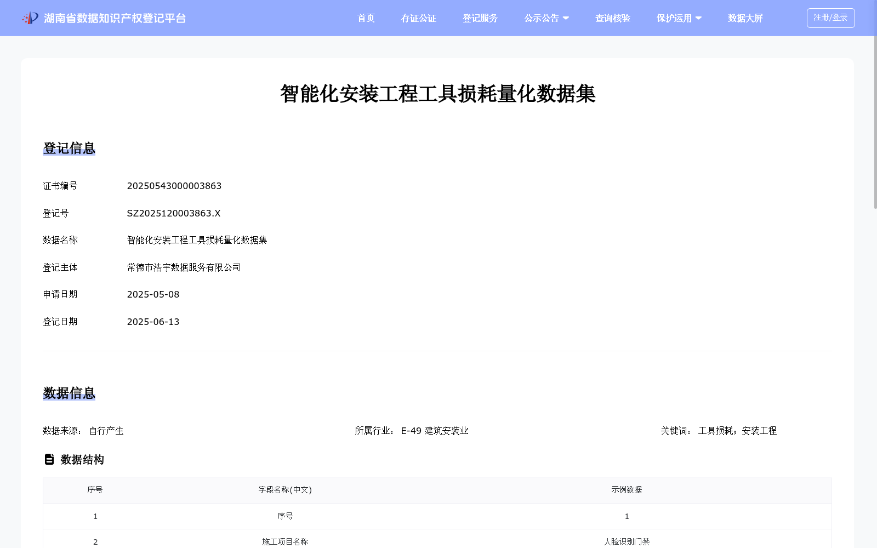Click the 数据名称 value text
The height and width of the screenshot is (548, 877).
pyautogui.click(x=197, y=240)
